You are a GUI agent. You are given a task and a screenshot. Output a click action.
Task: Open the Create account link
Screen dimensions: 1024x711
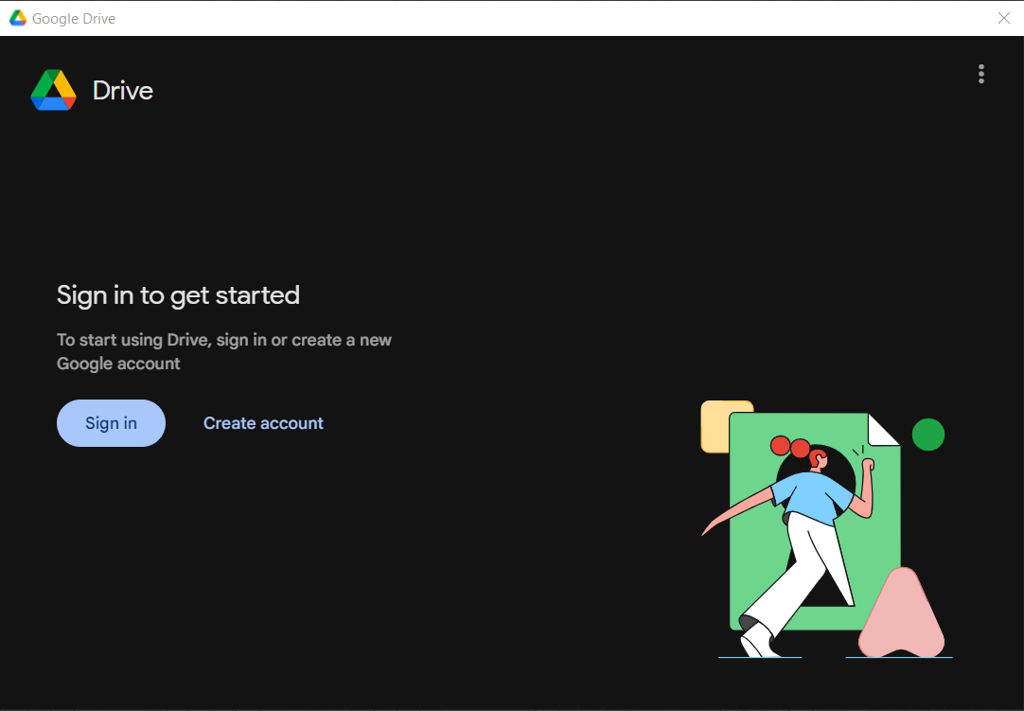(263, 423)
